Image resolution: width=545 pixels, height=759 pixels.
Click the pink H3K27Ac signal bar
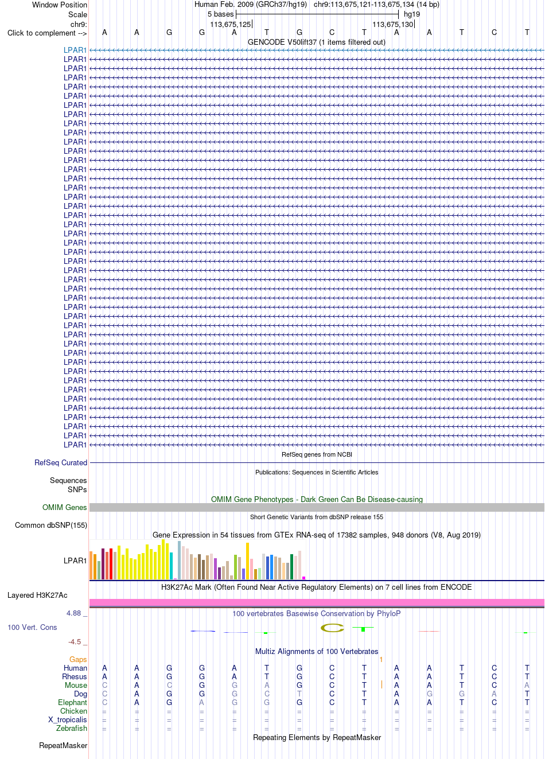317,602
